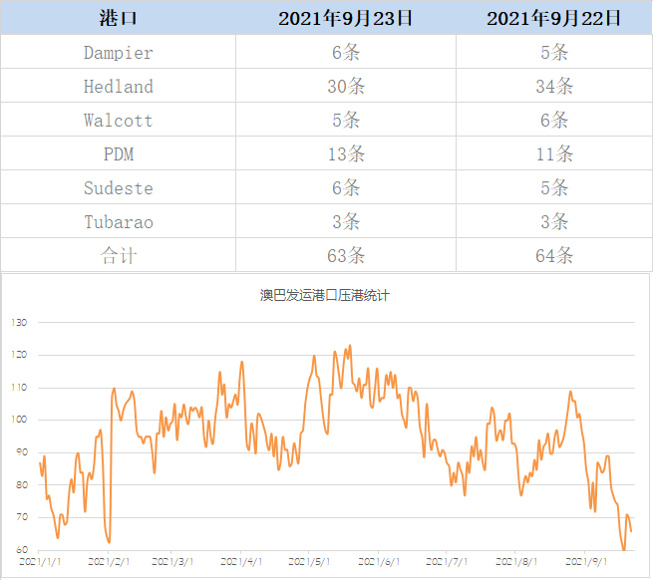This screenshot has height=580, width=653.
Task: Click the 2021/2/1 x-axis date label
Action: click(x=109, y=562)
